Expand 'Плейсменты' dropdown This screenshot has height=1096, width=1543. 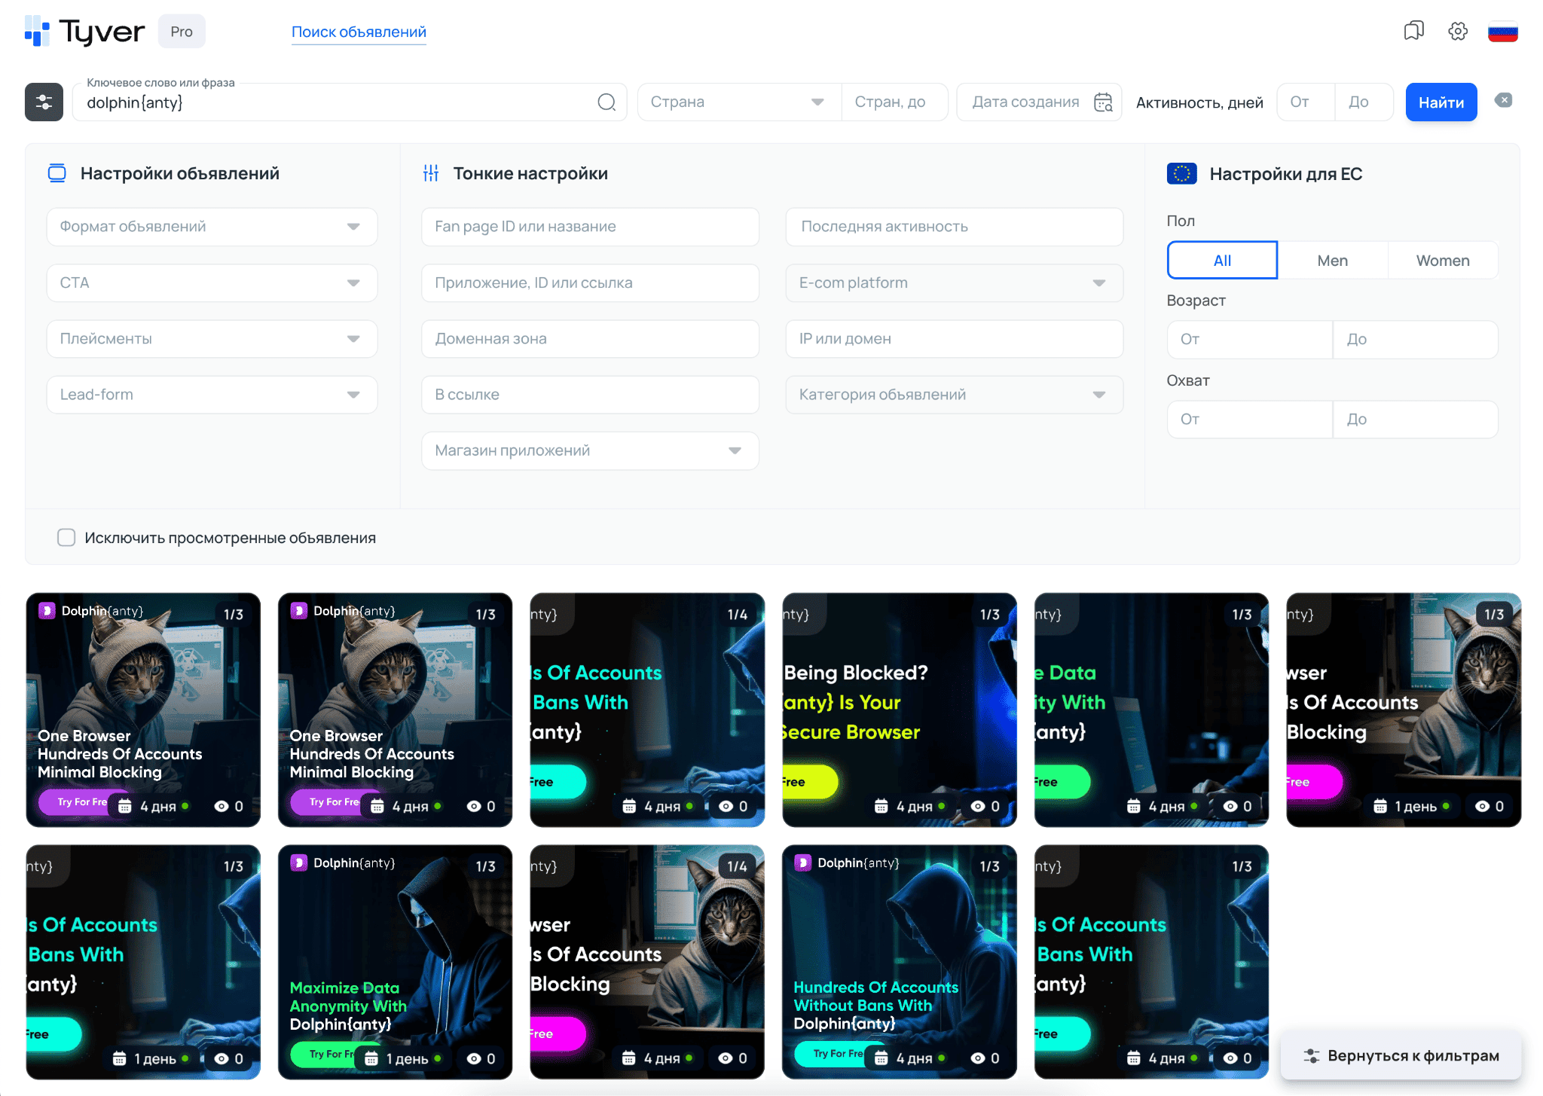[x=212, y=338]
